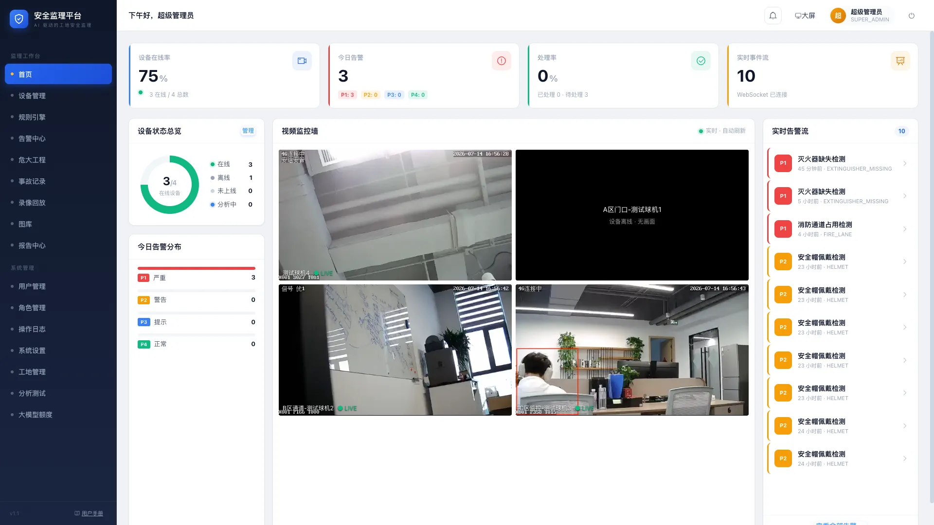Click the P2: 0 tag
This screenshot has height=525, width=934.
coord(371,95)
